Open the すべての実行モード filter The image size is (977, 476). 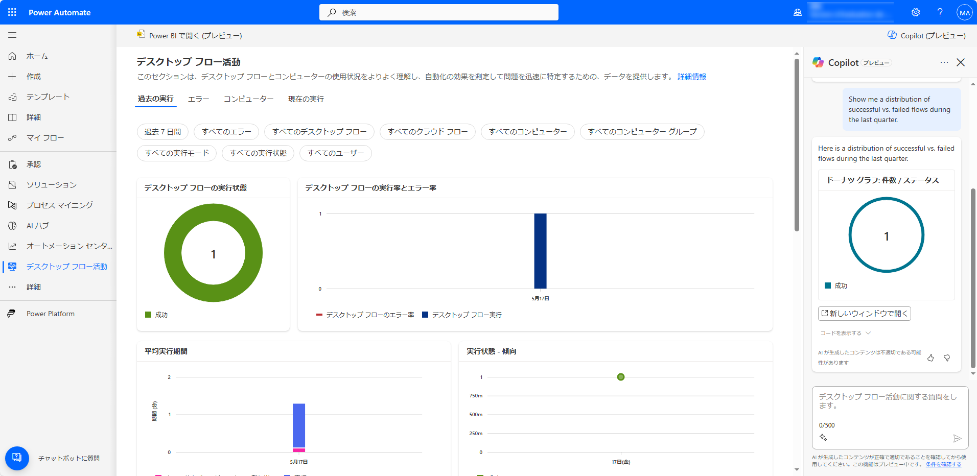point(177,153)
